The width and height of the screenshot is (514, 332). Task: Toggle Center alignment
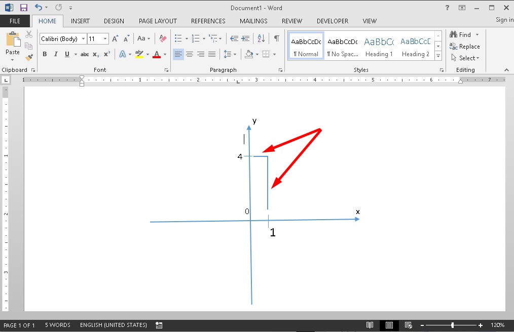point(190,54)
